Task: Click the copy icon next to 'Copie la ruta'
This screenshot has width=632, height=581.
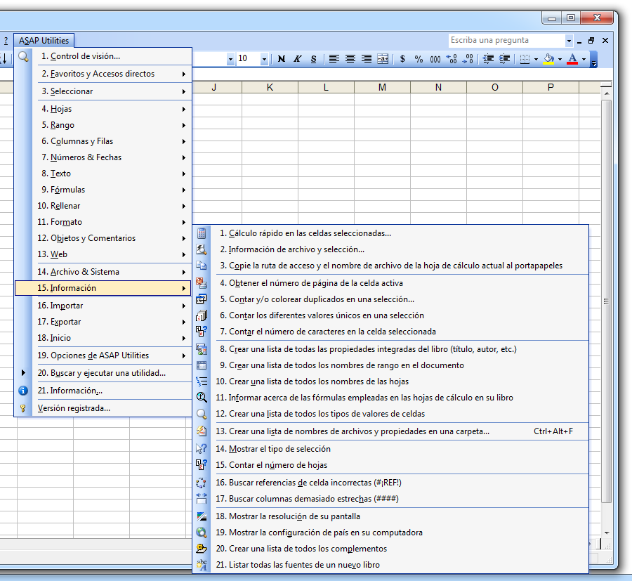Action: tap(202, 265)
